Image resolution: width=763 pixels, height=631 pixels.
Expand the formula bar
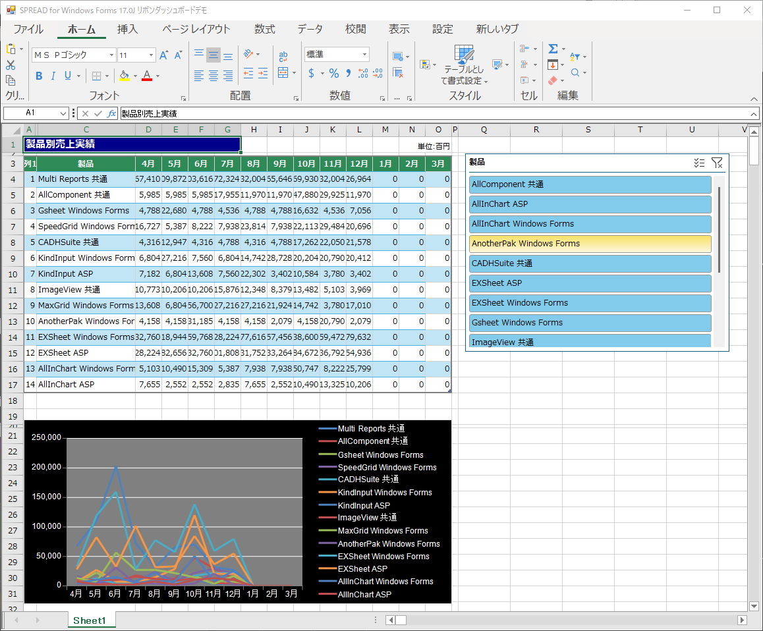pos(753,114)
